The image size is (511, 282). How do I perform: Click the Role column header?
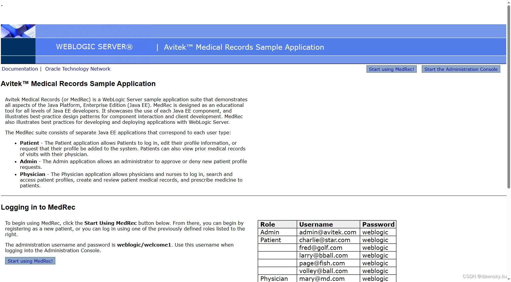click(277, 225)
